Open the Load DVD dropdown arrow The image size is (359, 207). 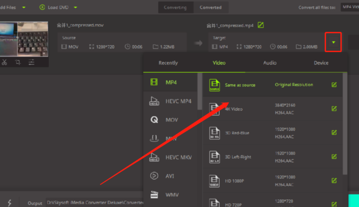(x=75, y=7)
